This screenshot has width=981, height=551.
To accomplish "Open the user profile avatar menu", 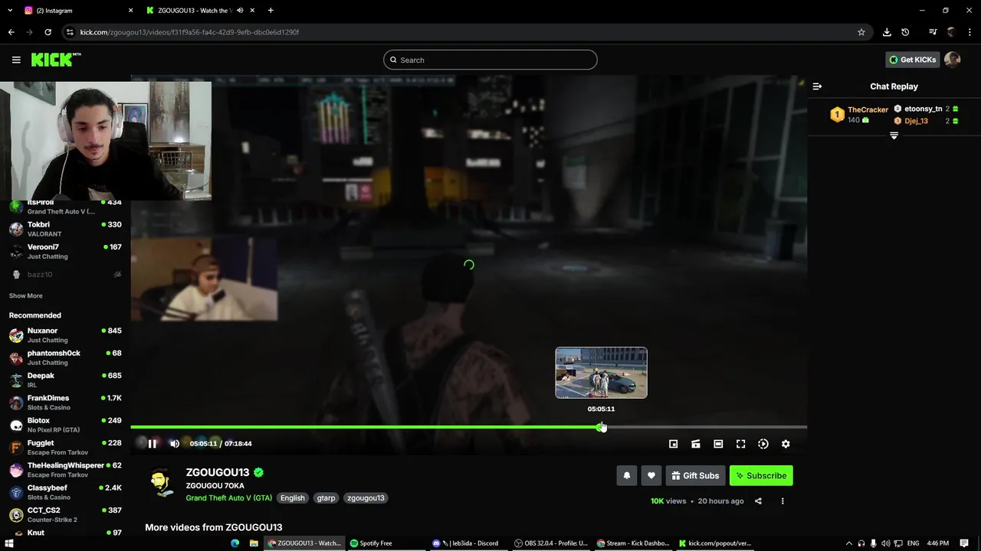I will 953,60.
